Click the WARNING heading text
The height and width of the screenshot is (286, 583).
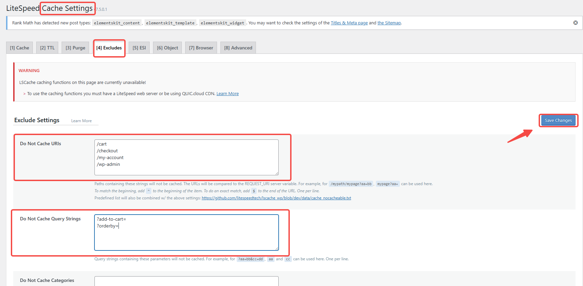point(29,70)
